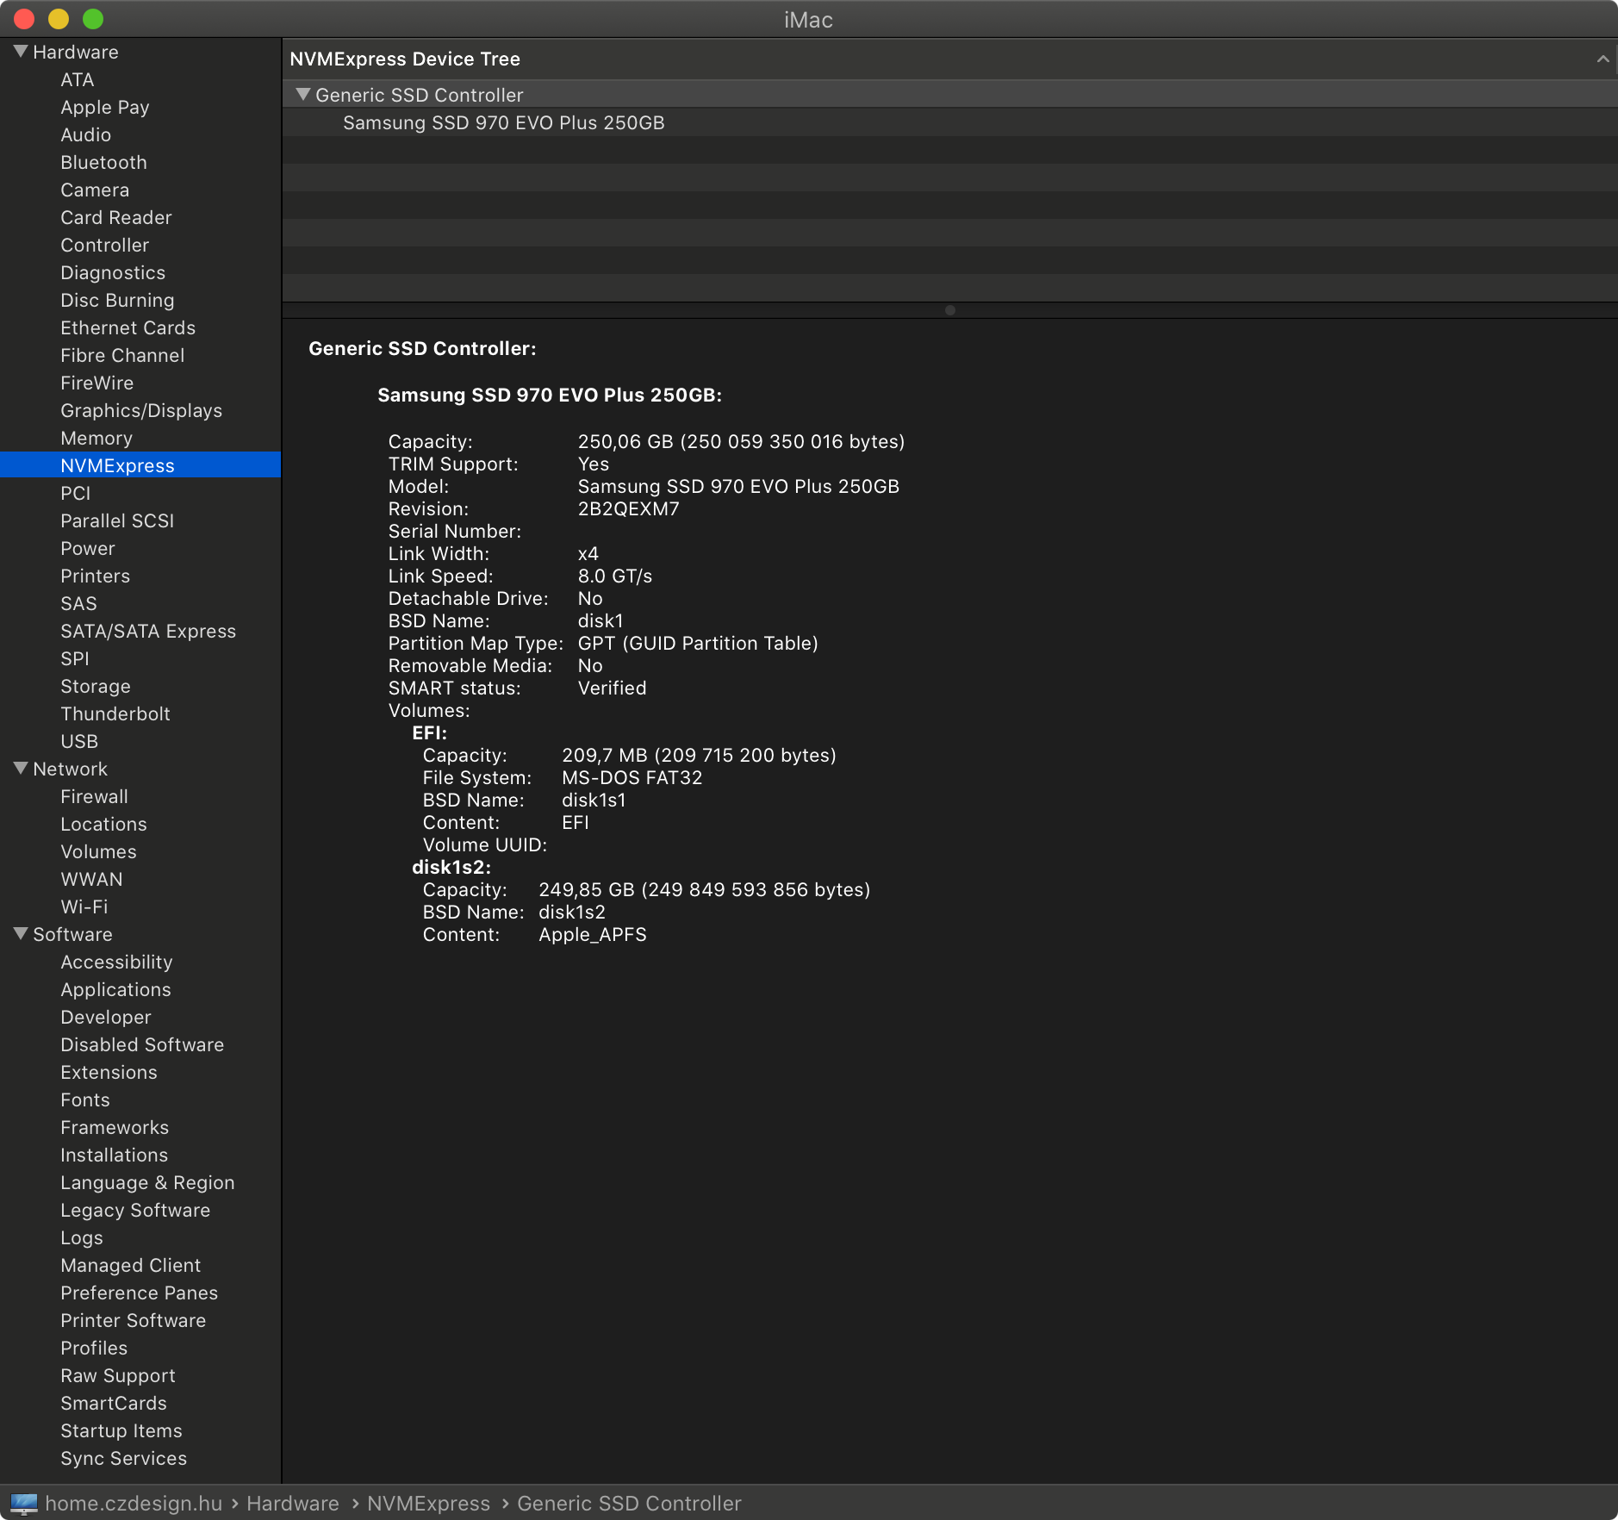Select Audio in the sidebar
Image resolution: width=1618 pixels, height=1520 pixels.
coord(86,134)
